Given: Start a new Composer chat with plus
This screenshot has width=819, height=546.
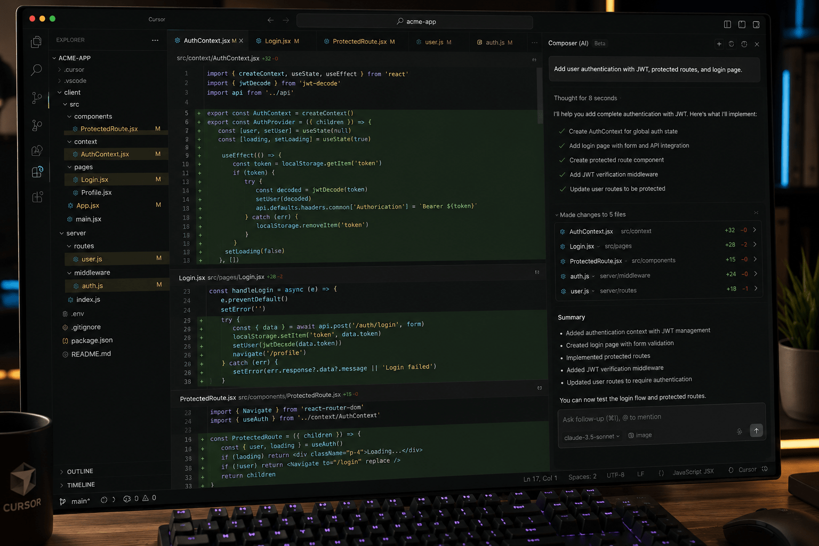Looking at the screenshot, I should [x=719, y=44].
